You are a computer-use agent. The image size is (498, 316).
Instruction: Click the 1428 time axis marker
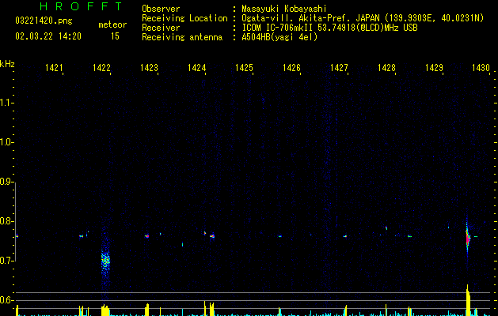(386, 68)
